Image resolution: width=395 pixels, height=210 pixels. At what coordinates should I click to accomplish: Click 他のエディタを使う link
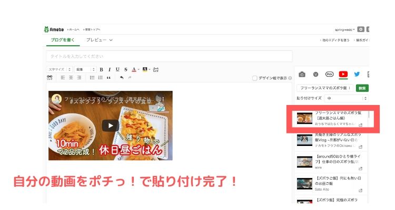click(x=334, y=40)
